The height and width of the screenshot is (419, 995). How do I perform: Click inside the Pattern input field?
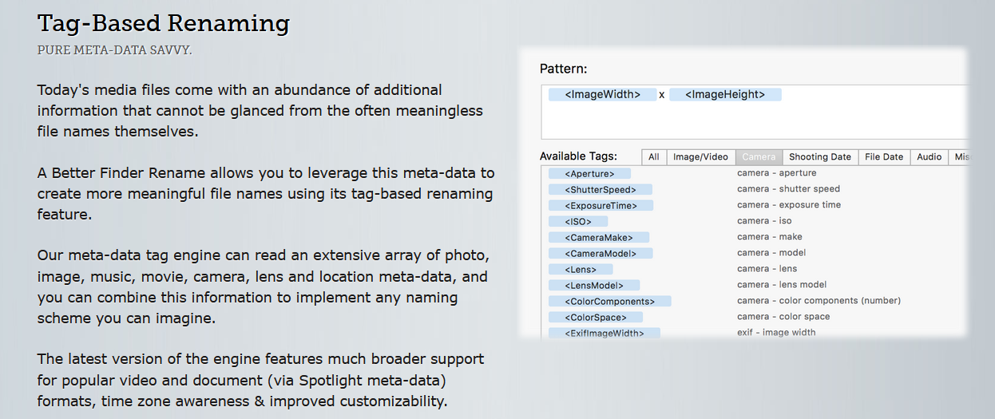pyautogui.click(x=755, y=112)
